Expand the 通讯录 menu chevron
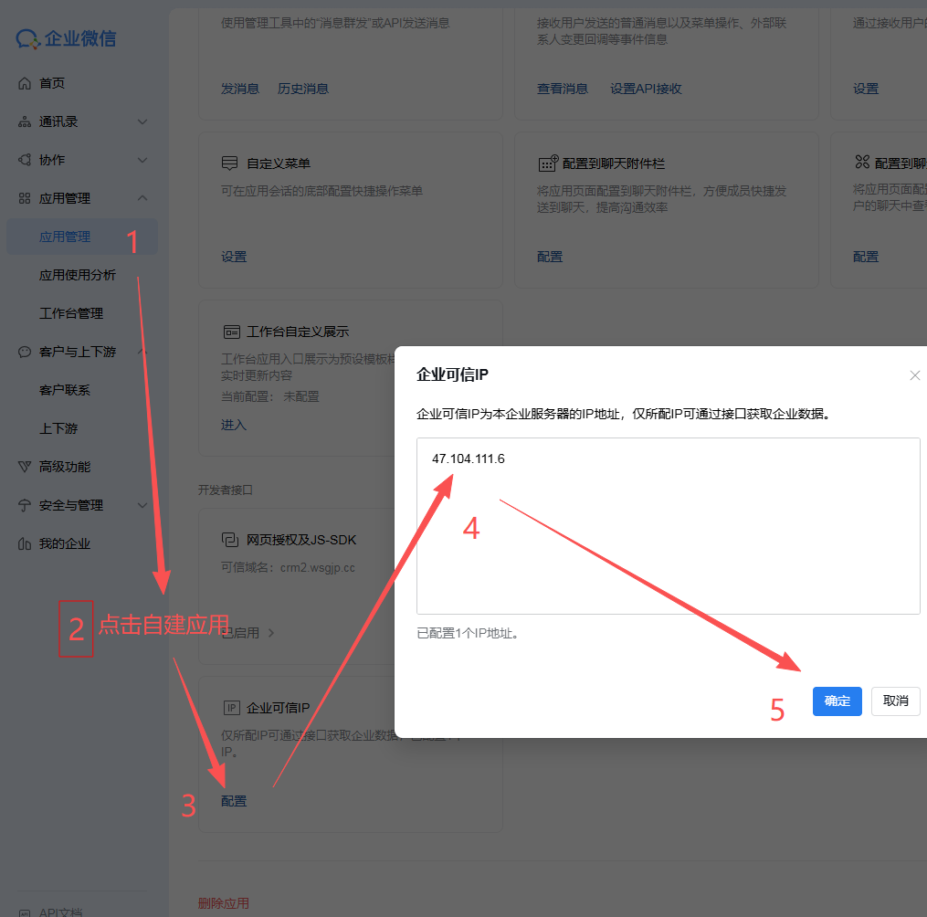Image resolution: width=927 pixels, height=917 pixels. (142, 121)
